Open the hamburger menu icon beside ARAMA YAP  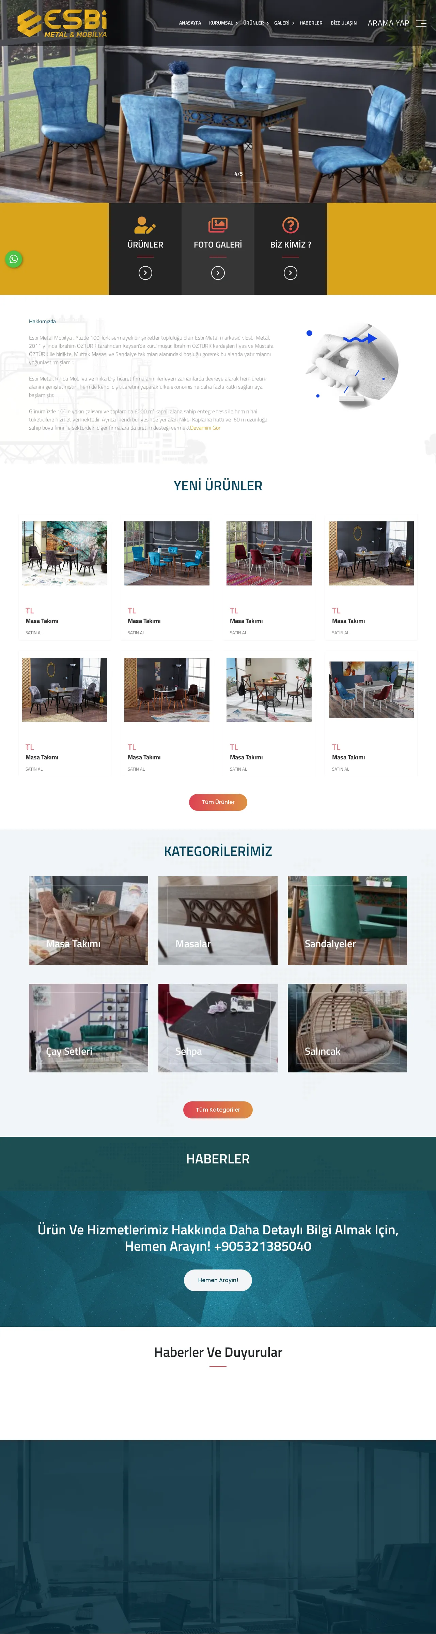tap(421, 23)
